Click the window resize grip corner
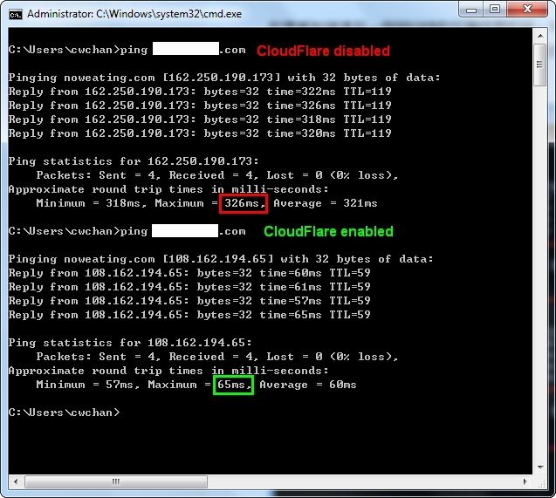 [541, 484]
